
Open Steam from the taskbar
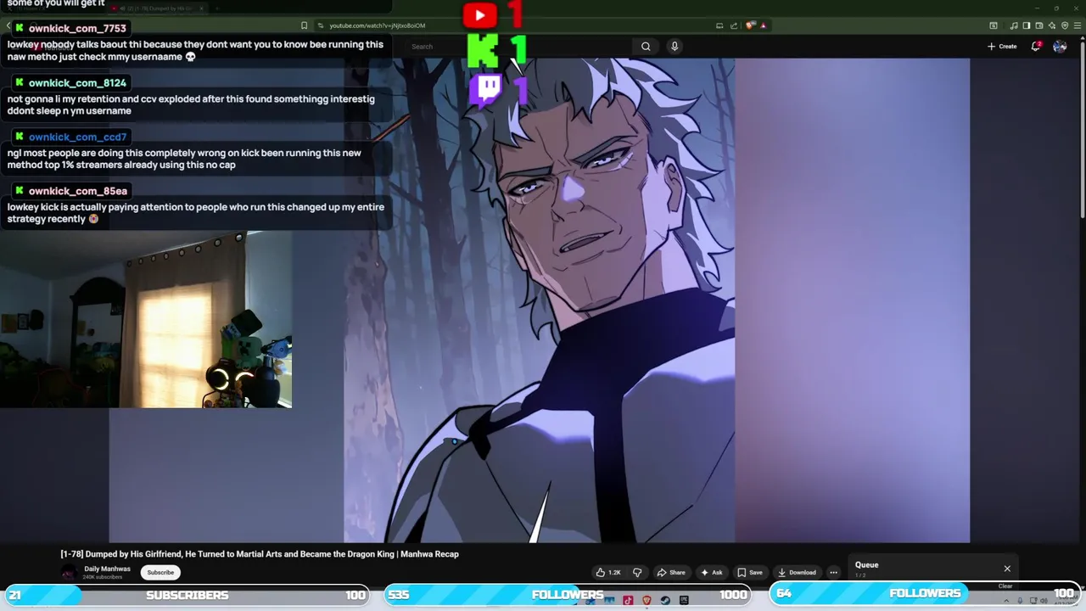665,601
